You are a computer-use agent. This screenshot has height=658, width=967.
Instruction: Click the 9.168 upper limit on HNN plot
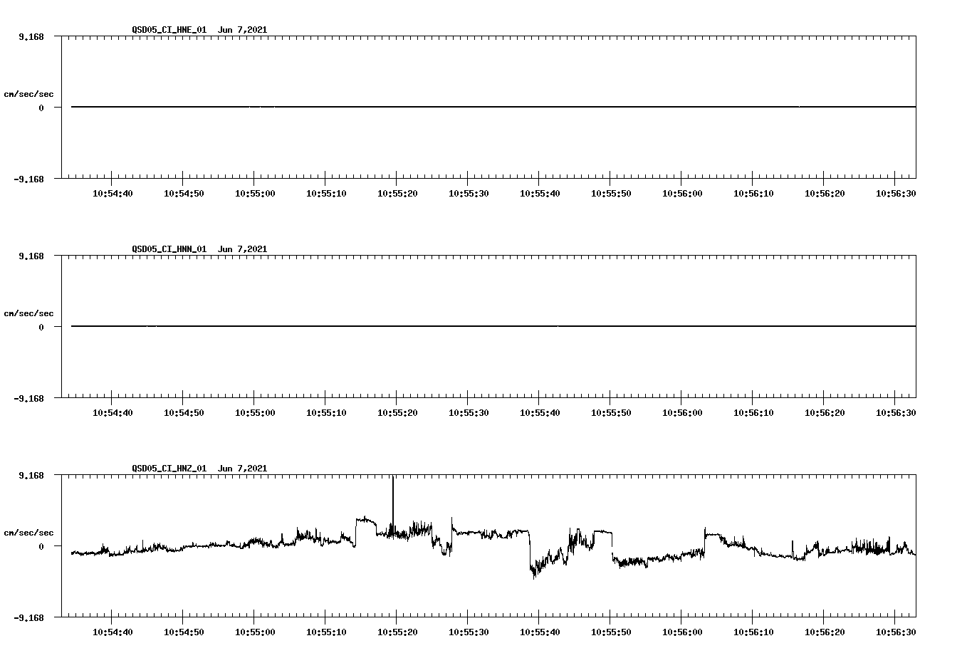point(31,256)
